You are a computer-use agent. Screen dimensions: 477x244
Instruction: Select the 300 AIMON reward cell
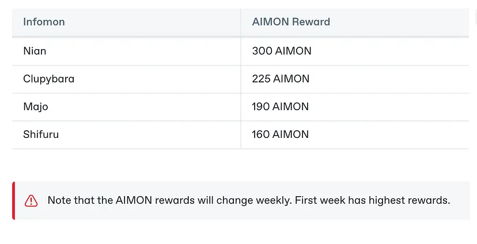pos(355,51)
